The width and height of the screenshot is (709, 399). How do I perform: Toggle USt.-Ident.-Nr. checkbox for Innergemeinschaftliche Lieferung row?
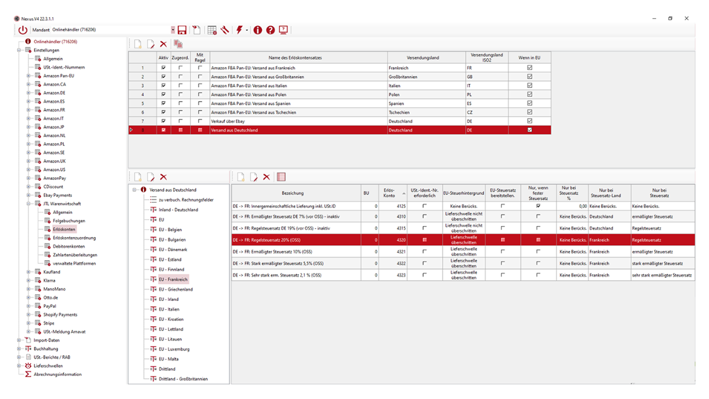coord(424,206)
